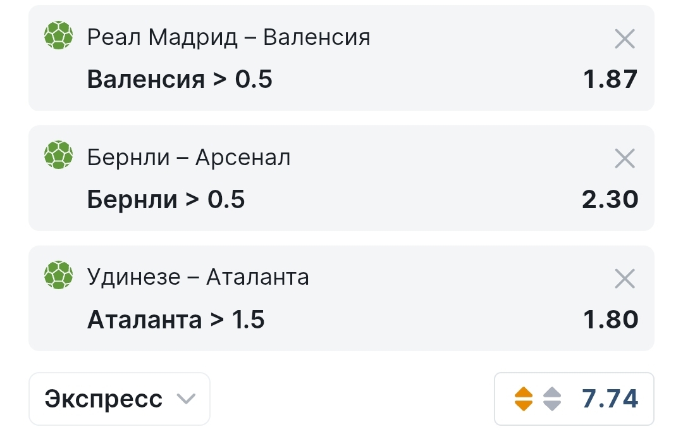The height and width of the screenshot is (441, 683).
Task: Remove the Удинезе – Аталанта bet
Action: click(x=625, y=278)
